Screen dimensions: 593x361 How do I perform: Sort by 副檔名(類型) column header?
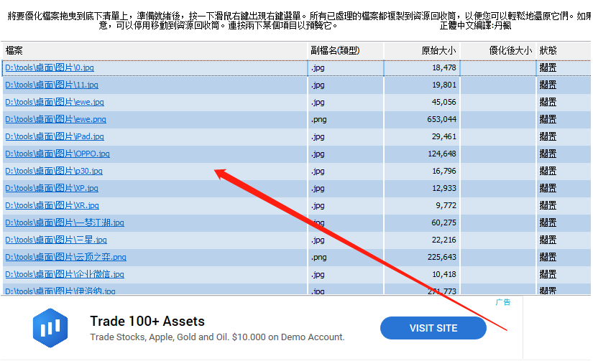(335, 51)
